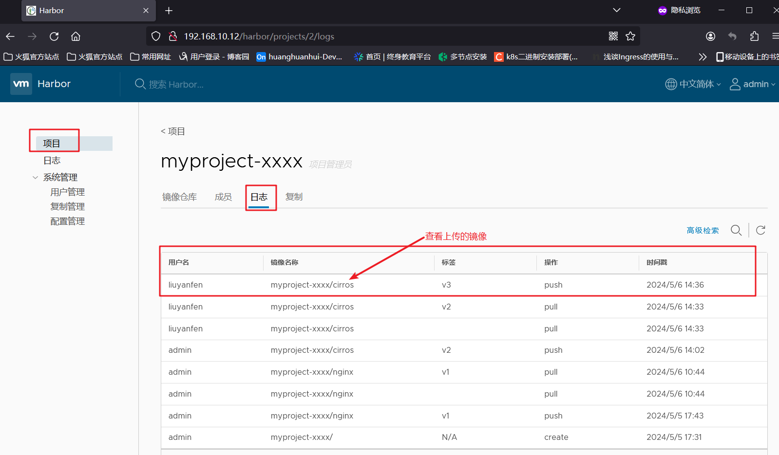
Task: Collapse the 系统管理 tree section
Action: coord(35,178)
